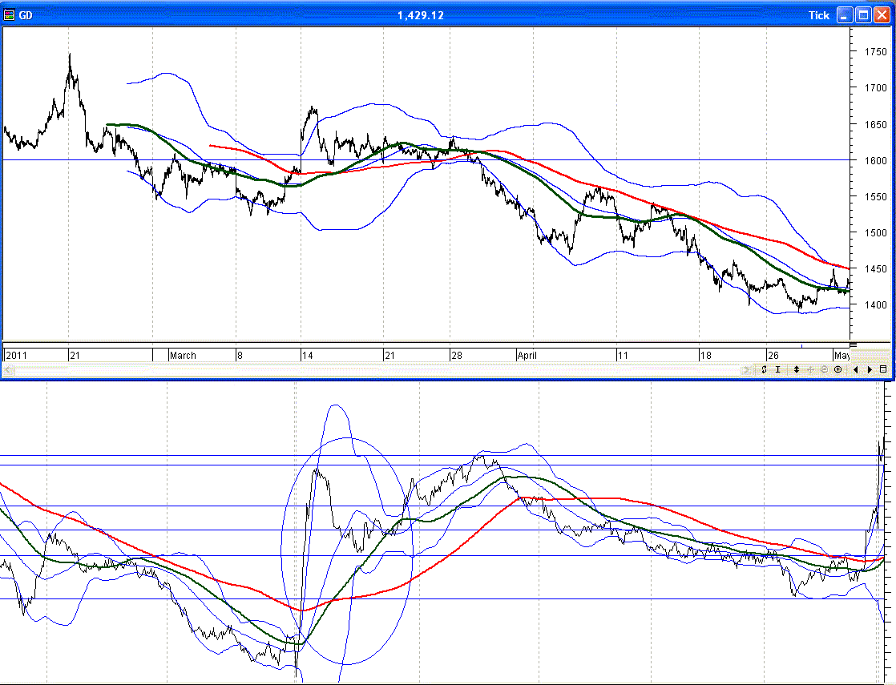The height and width of the screenshot is (685, 896).
Task: Click the March label on date axis
Action: [x=183, y=356]
